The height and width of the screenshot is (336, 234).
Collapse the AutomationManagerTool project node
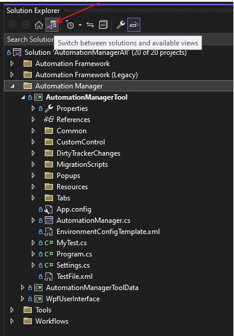[x=23, y=97]
